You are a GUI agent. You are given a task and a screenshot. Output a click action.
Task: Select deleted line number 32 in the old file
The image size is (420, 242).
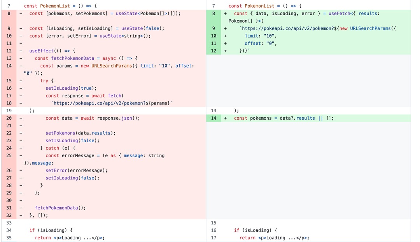coord(9,216)
